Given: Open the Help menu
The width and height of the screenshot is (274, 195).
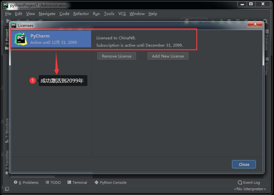Looking at the screenshot, I should pos(153,14).
